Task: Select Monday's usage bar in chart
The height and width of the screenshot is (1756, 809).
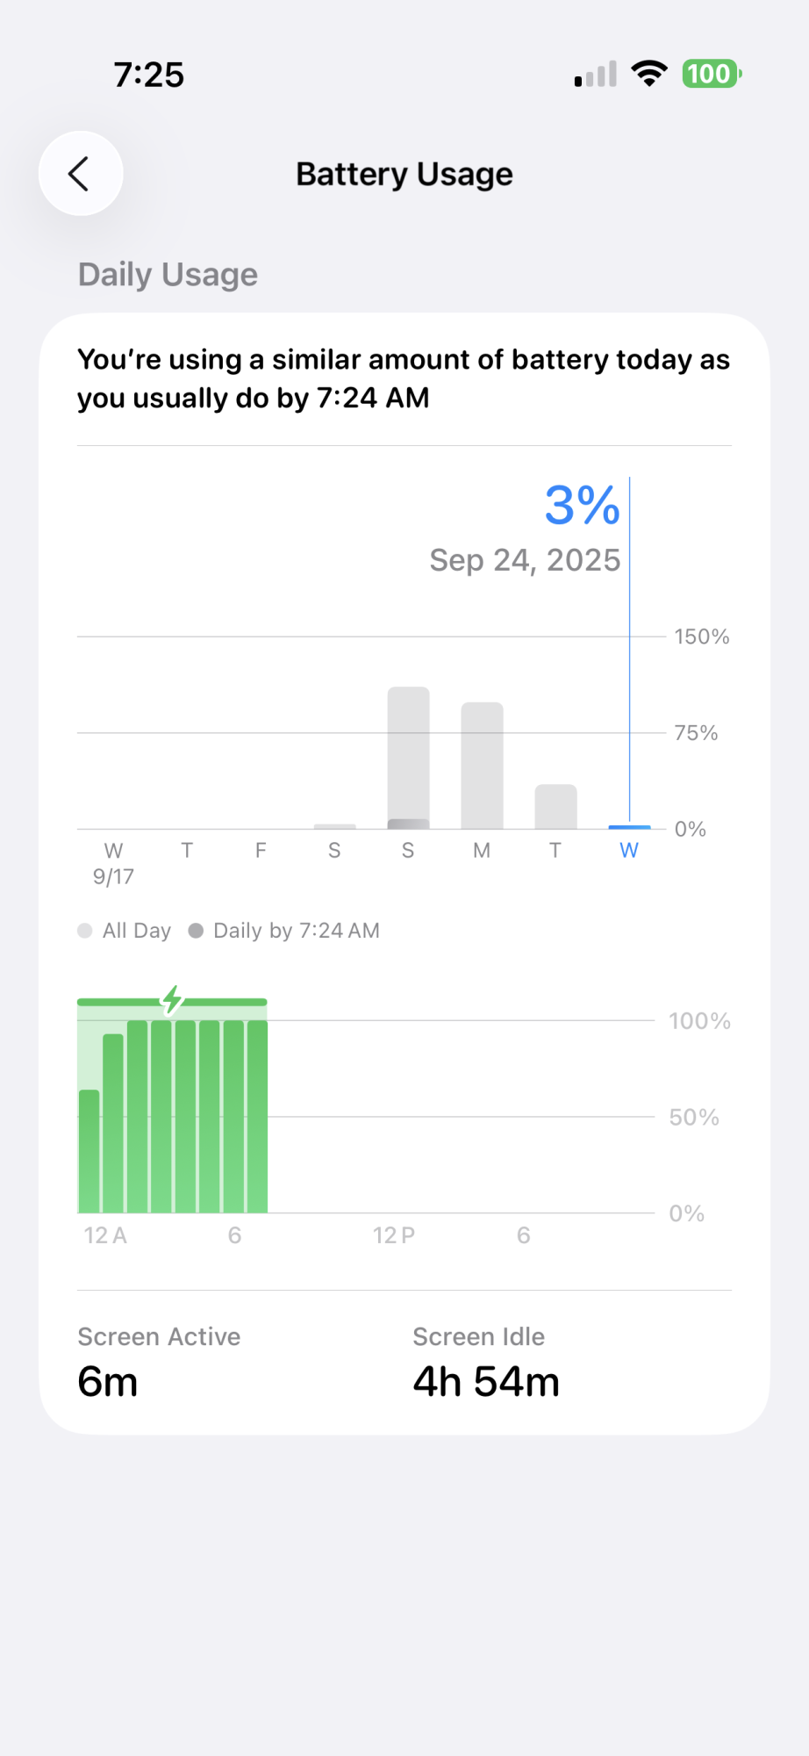Action: click(482, 765)
